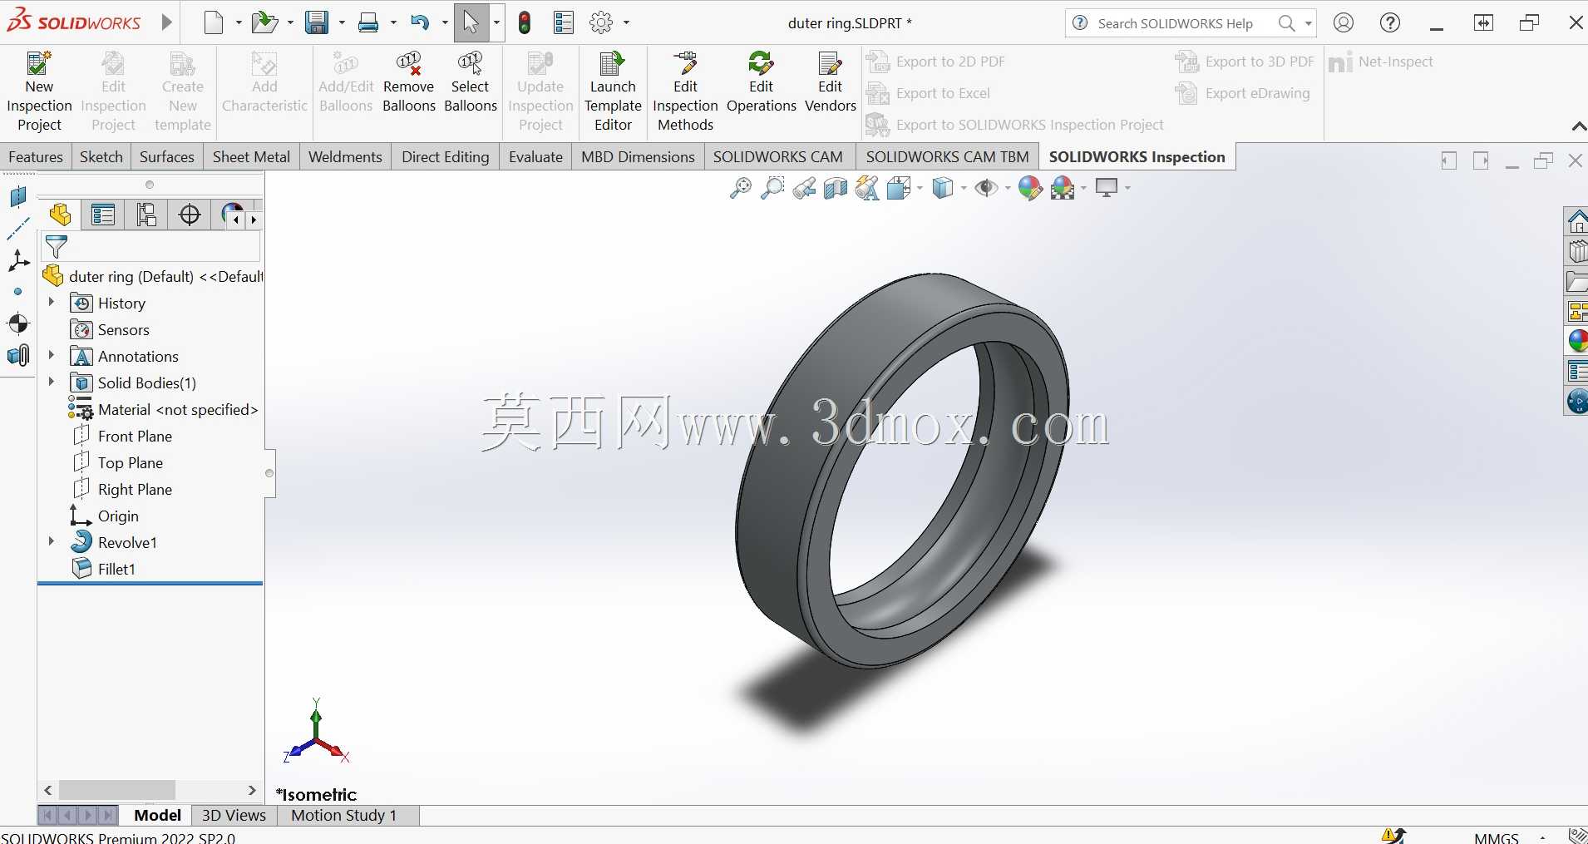Open Display Style dropdown arrow
The height and width of the screenshot is (844, 1588).
tap(964, 189)
